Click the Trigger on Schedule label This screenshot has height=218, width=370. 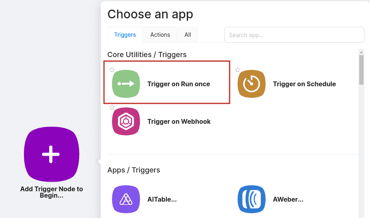click(304, 84)
